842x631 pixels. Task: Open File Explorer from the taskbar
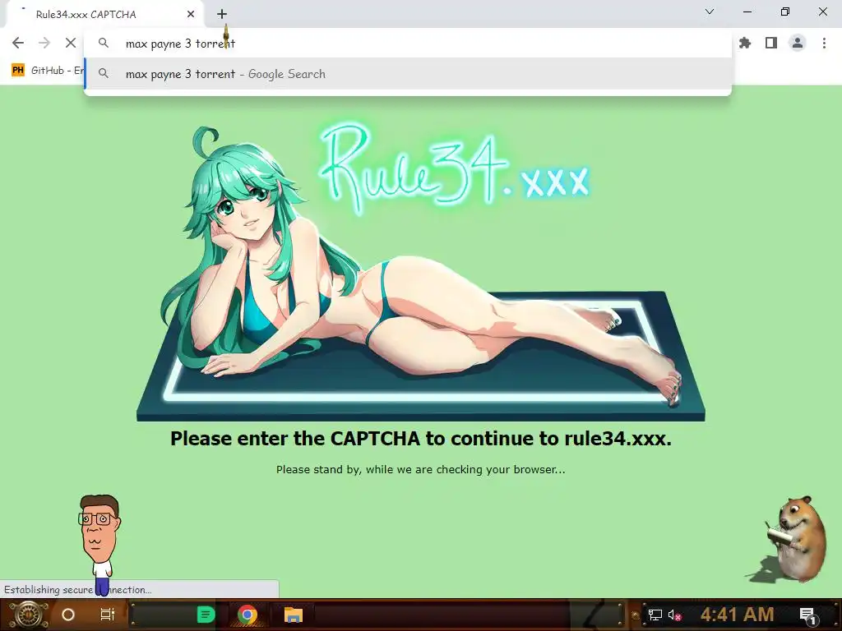pyautogui.click(x=294, y=615)
